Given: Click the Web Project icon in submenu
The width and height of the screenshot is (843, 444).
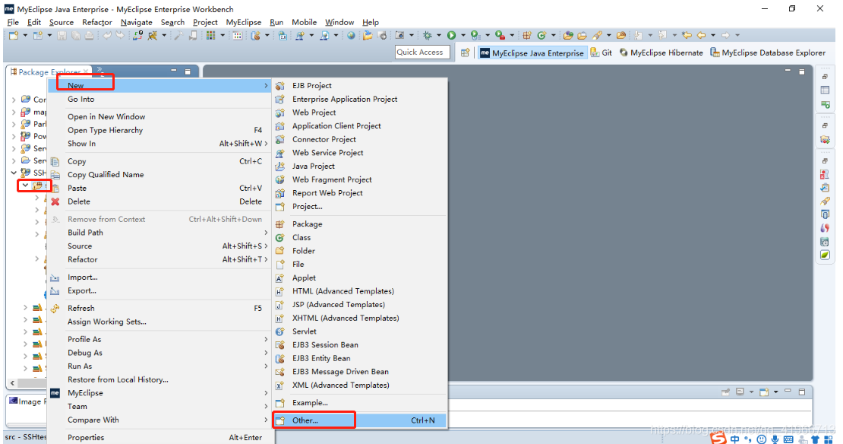Looking at the screenshot, I should [x=279, y=113].
